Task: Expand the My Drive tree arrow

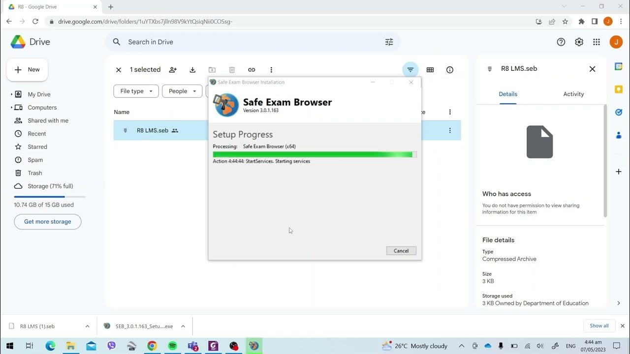Action: coord(11,94)
